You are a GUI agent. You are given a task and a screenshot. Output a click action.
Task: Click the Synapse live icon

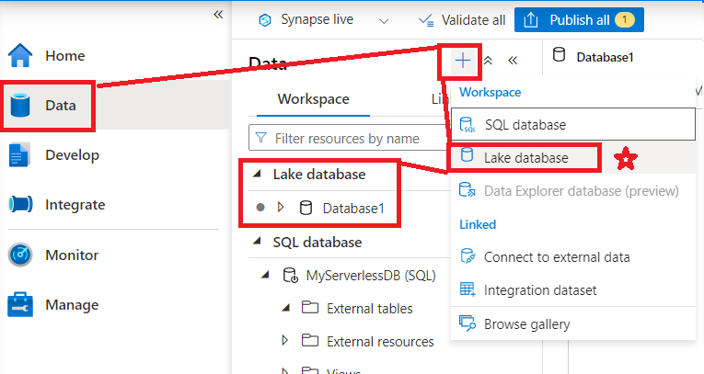point(265,20)
